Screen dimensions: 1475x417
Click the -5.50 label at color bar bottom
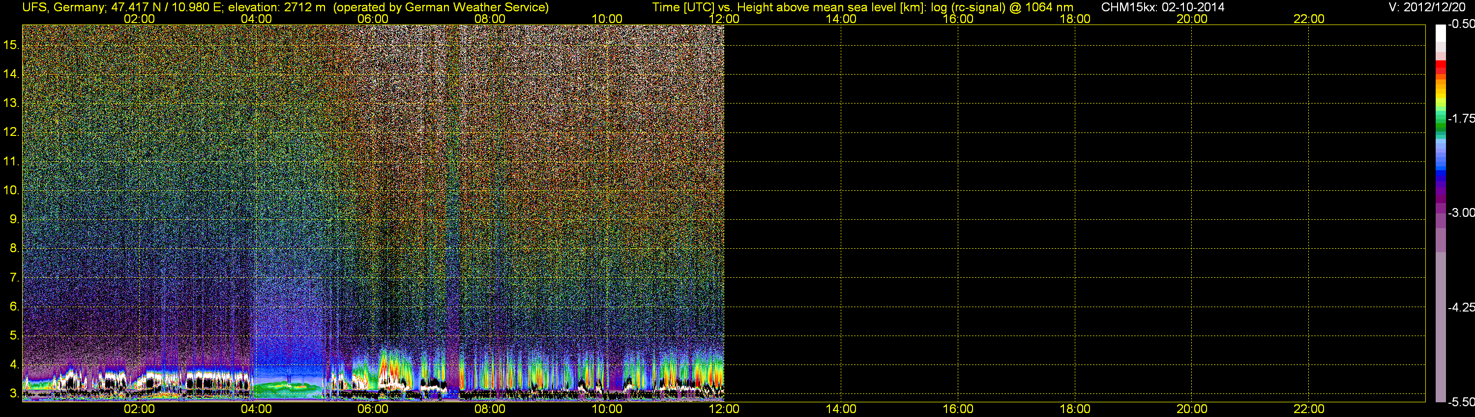(x=1461, y=402)
